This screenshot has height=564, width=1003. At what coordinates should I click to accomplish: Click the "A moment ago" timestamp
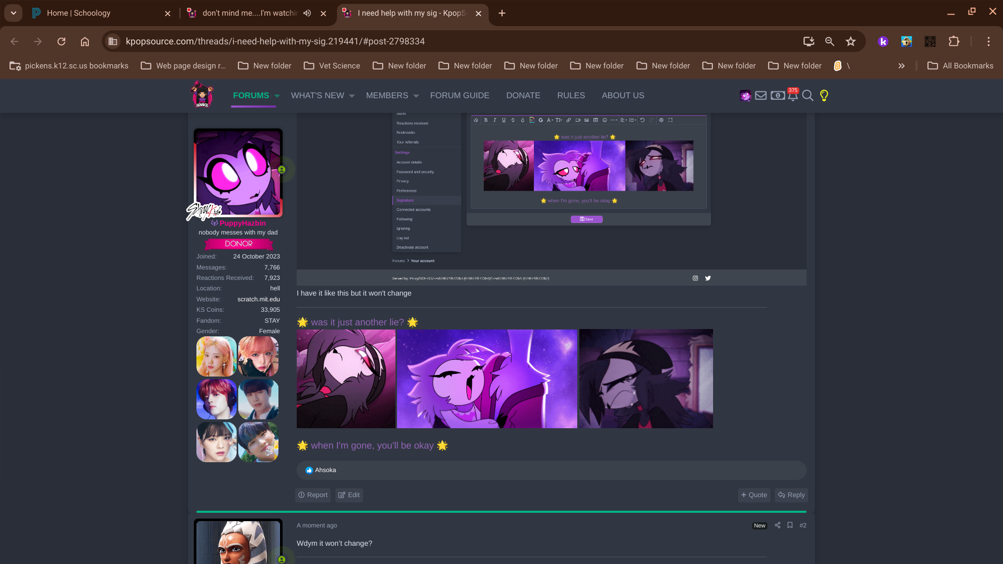tap(317, 525)
